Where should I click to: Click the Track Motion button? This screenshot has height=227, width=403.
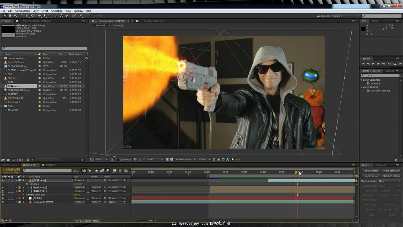point(371,176)
